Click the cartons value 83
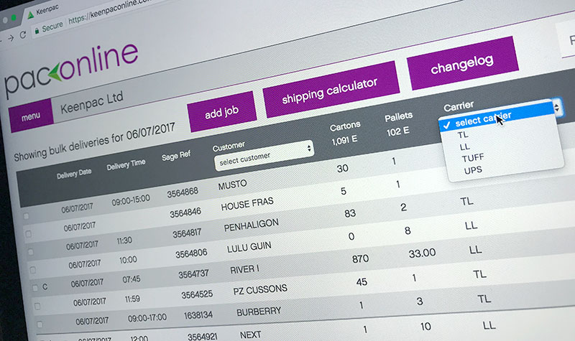This screenshot has width=575, height=341. pos(350,213)
